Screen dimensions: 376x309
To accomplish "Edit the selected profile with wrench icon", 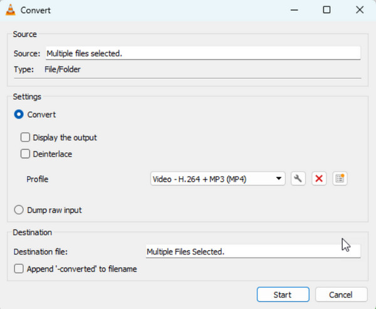I will pos(298,179).
